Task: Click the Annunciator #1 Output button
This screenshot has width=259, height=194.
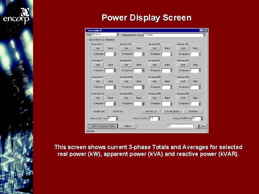Action: click(110, 48)
